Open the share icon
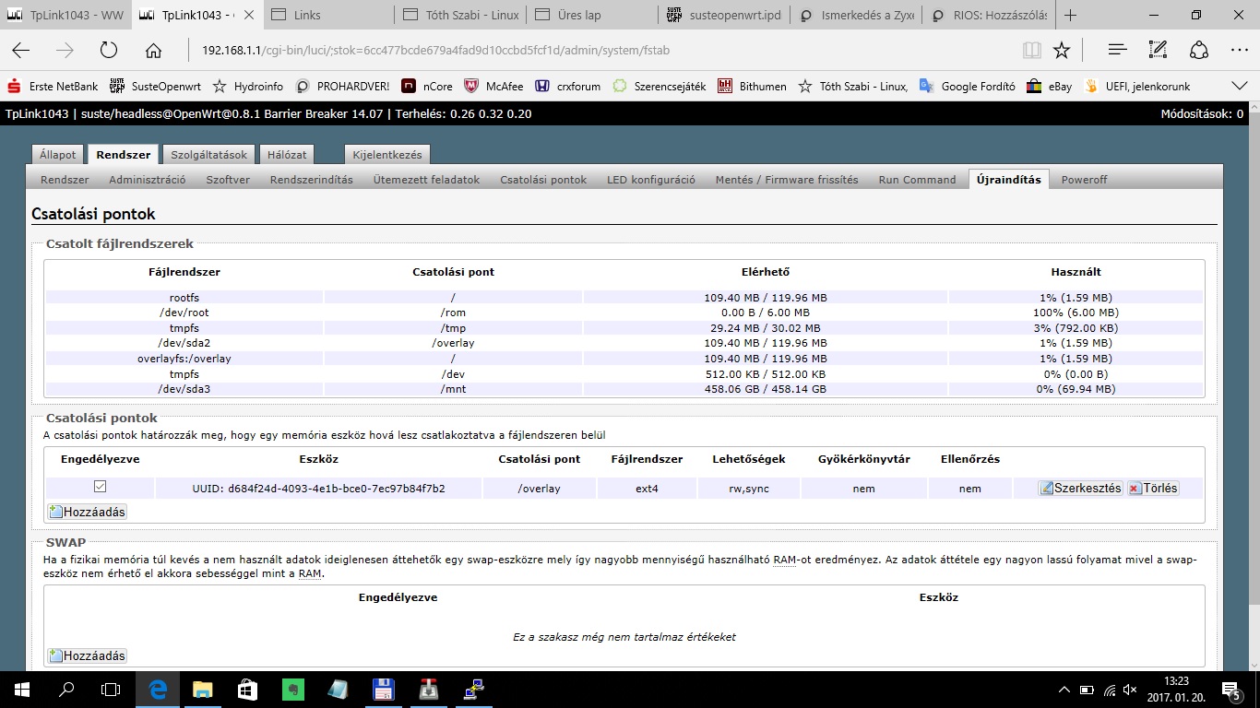Screen dimensions: 1260x708 (x=1198, y=51)
